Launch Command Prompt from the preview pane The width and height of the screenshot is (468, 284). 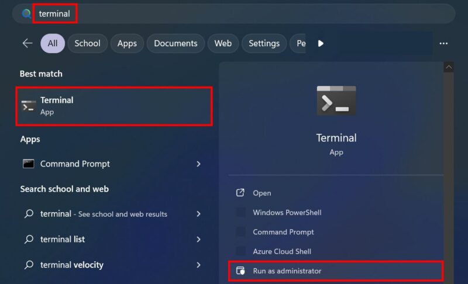pyautogui.click(x=336, y=232)
